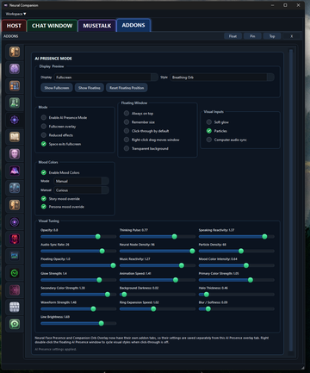
Task: Open the Display dropdown showing Fullscreen
Action: (106, 78)
